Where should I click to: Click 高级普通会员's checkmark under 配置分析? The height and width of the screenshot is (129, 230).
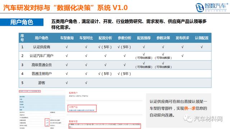click(x=105, y=65)
